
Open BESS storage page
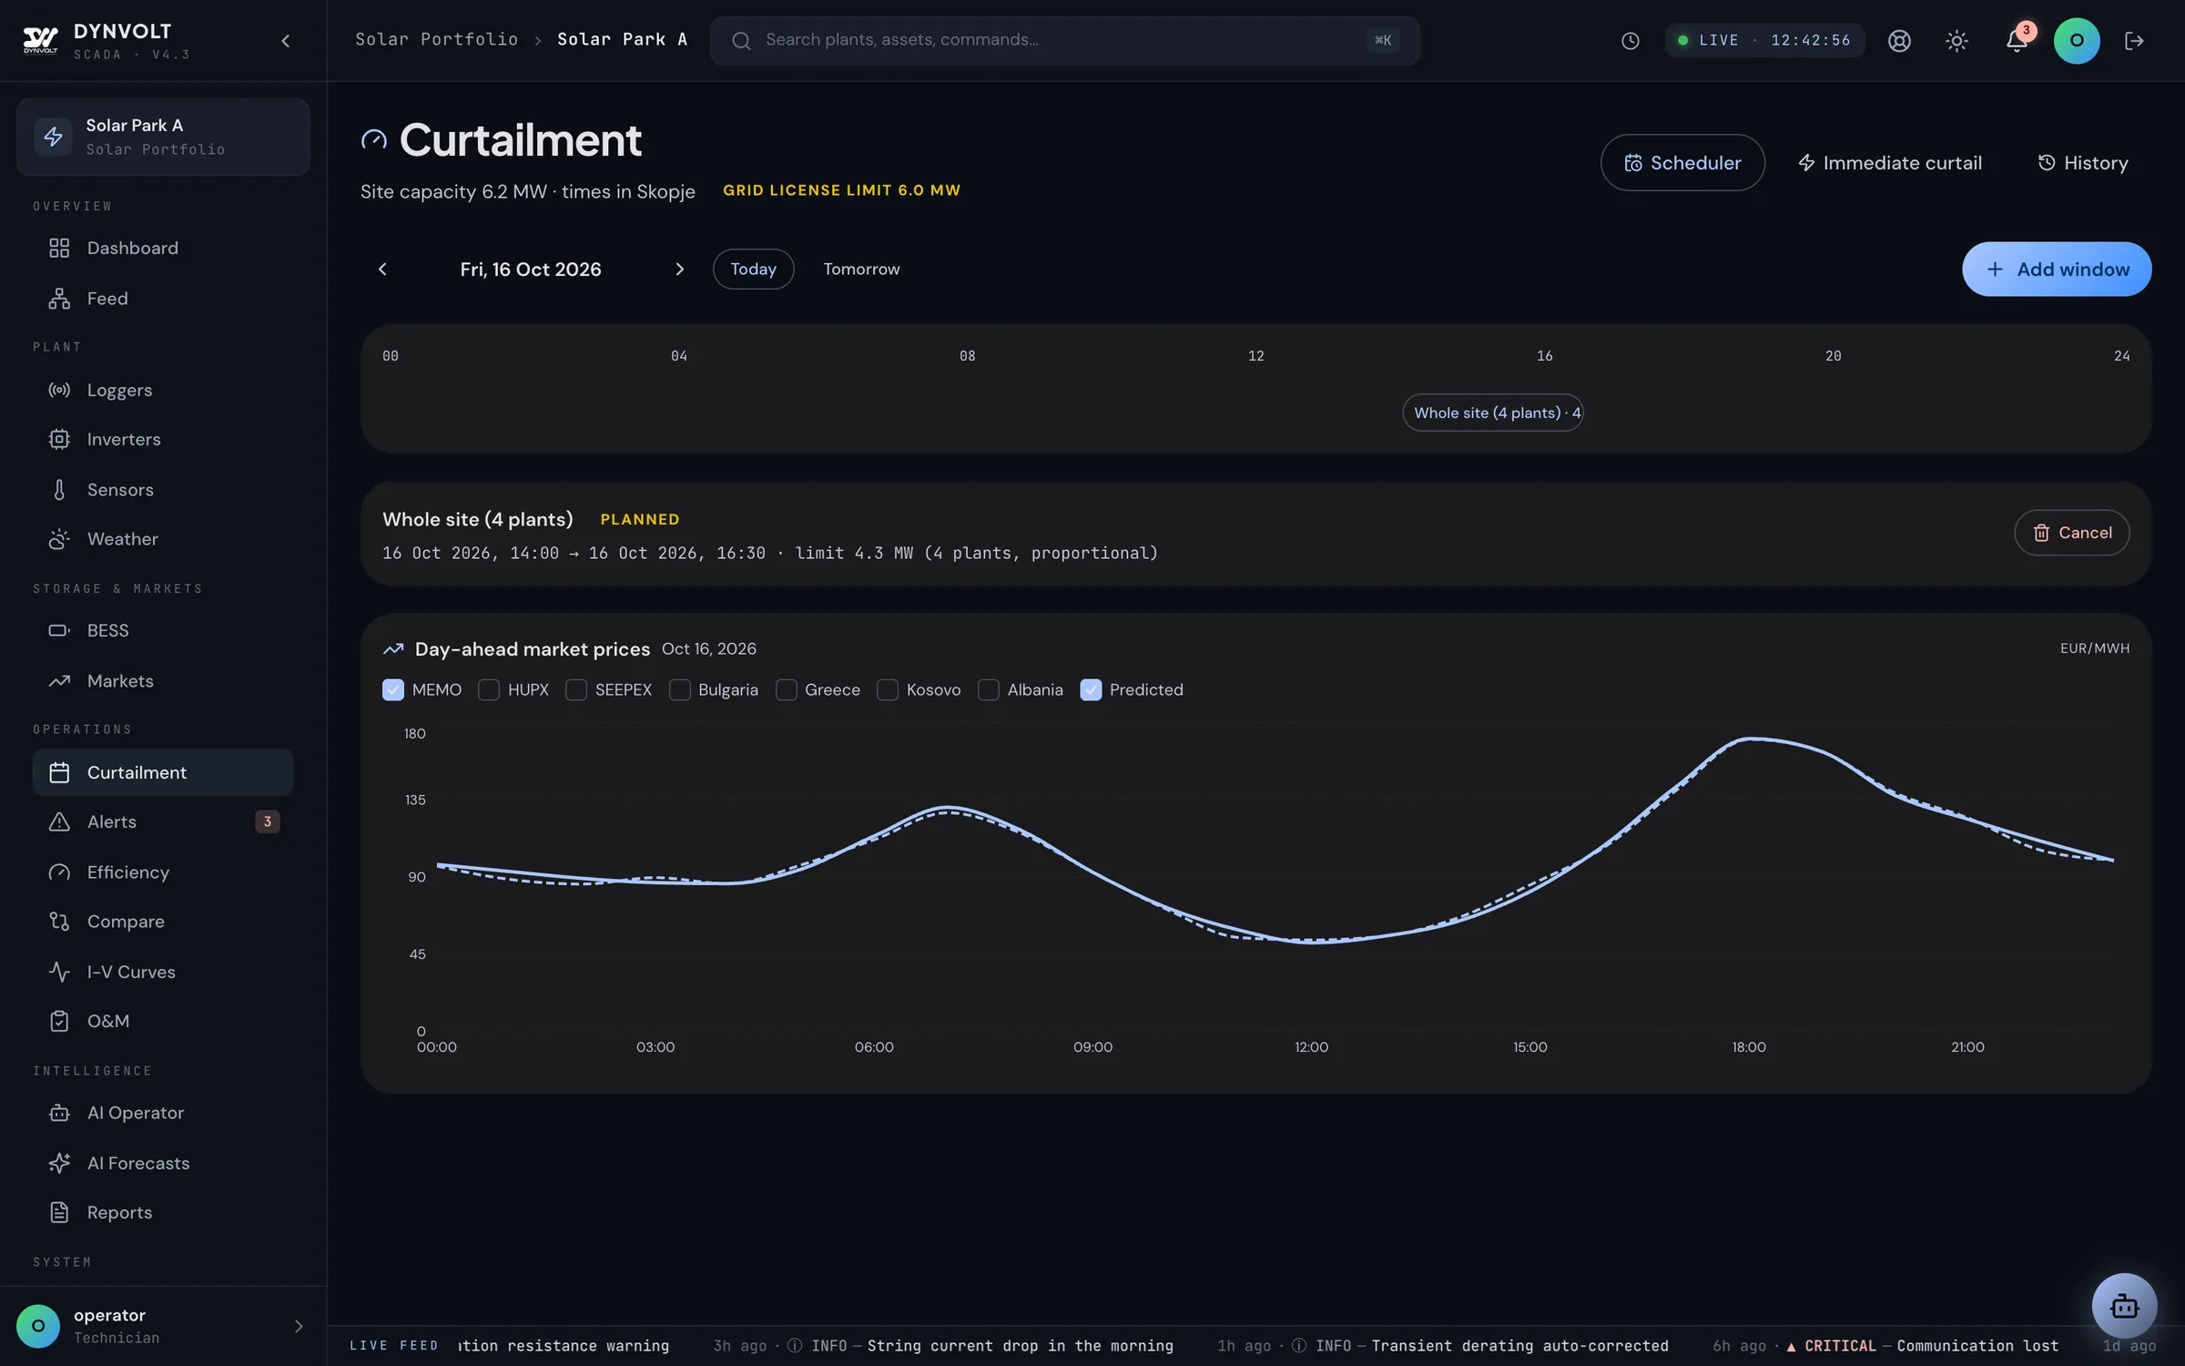point(163,630)
